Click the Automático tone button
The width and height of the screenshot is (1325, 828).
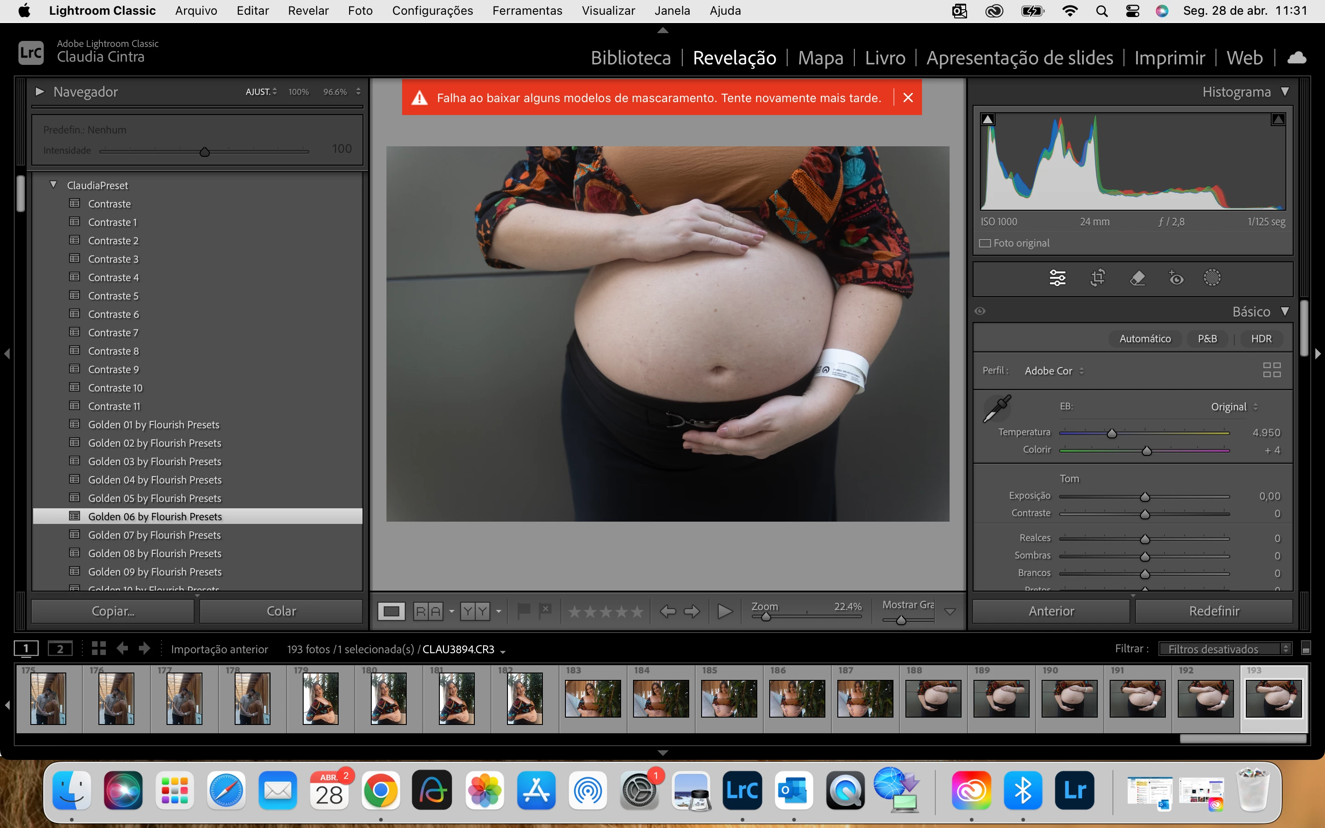coord(1144,339)
